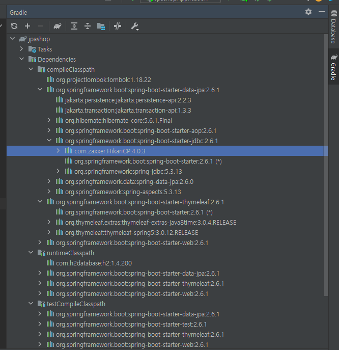This screenshot has height=350, width=339.
Task: Select spring-boot-starter:2.6.1 under thymeleaf
Action: click(x=139, y=212)
